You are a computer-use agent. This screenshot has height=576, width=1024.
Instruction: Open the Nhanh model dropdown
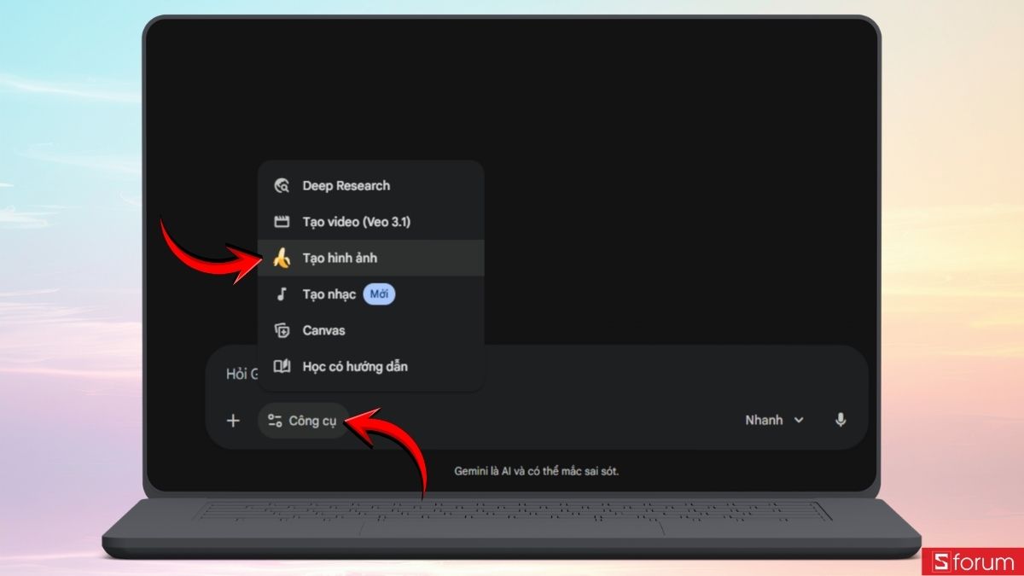pyautogui.click(x=774, y=420)
